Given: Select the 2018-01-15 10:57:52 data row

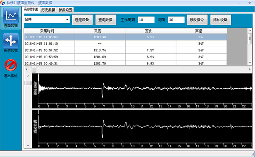Looking at the screenshot, I should click(x=125, y=50).
